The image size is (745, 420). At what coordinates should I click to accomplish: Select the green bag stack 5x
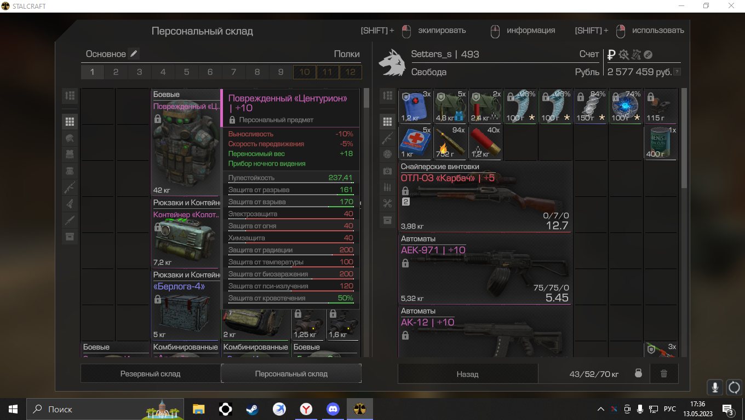click(x=451, y=107)
